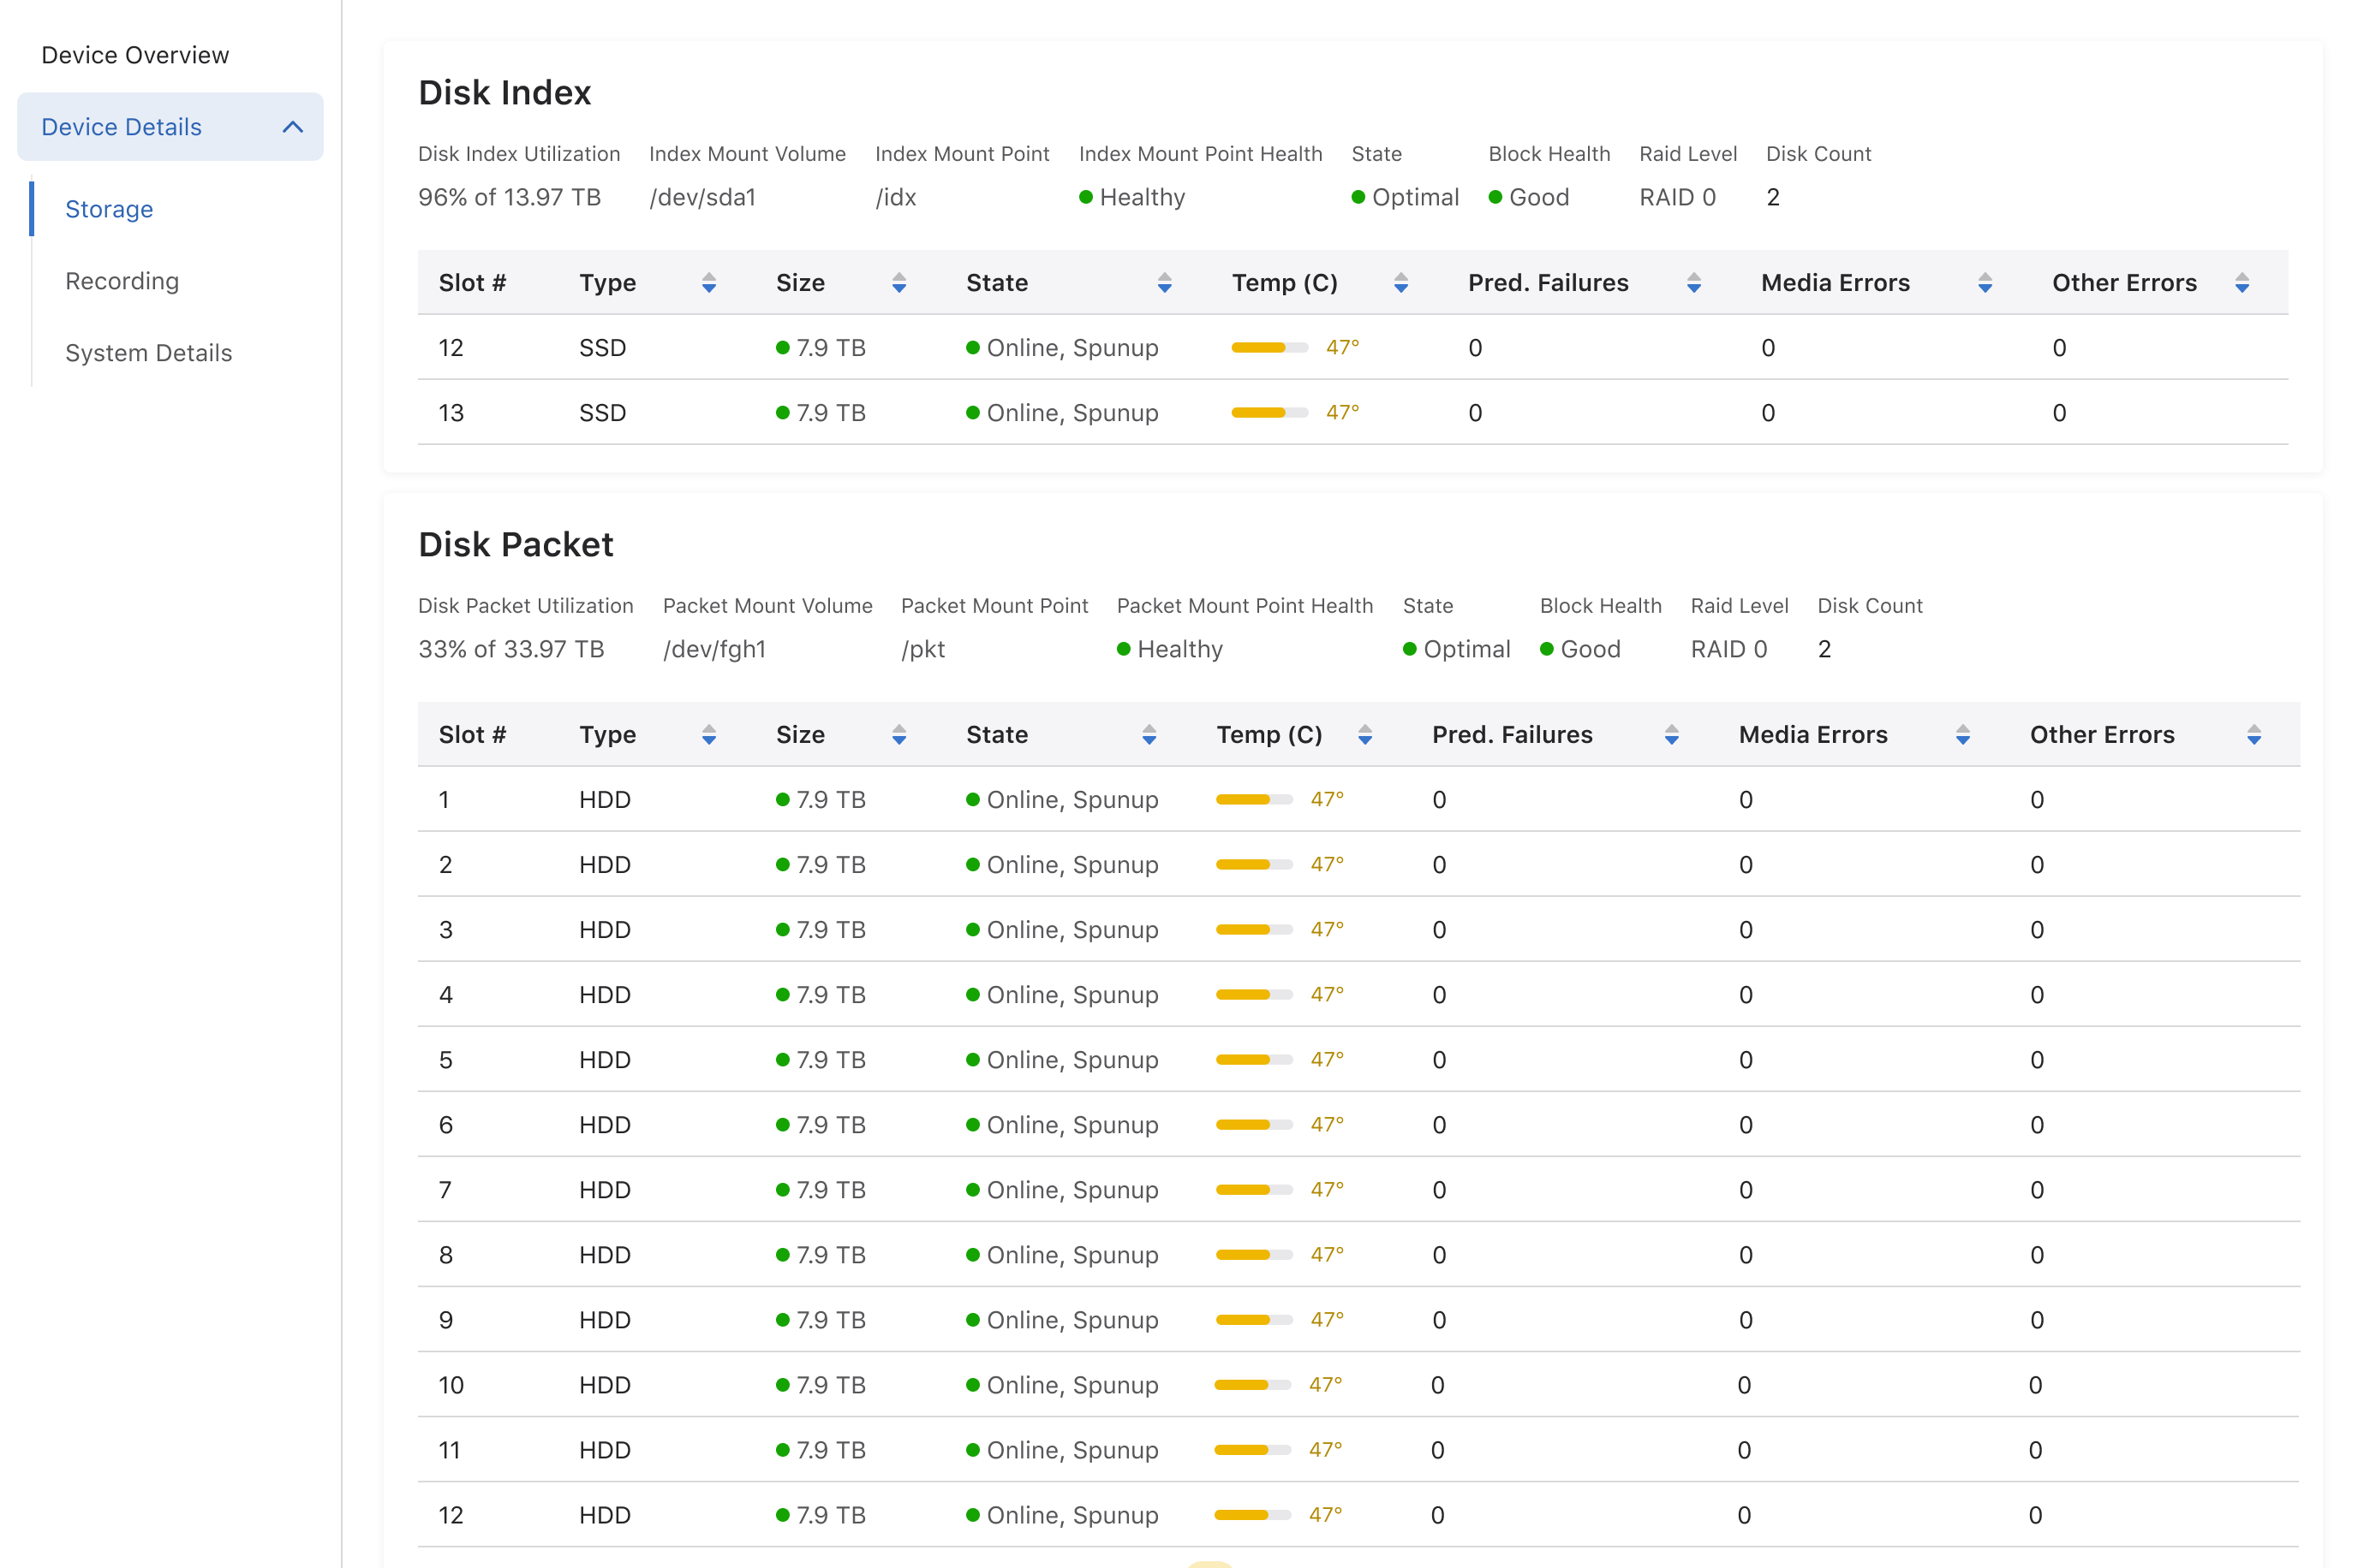Click Slot # header in Disk Packet table
This screenshot has height=1568, width=2364.
click(x=472, y=735)
